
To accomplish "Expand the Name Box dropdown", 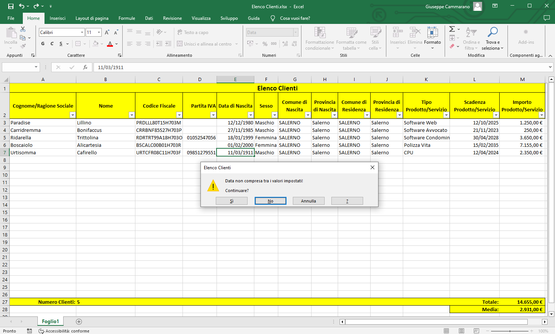I will [x=36, y=67].
